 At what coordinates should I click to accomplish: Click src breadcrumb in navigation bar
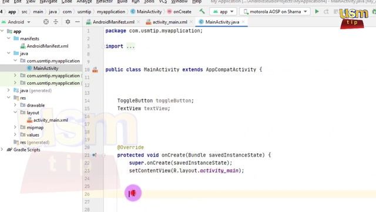(25, 12)
